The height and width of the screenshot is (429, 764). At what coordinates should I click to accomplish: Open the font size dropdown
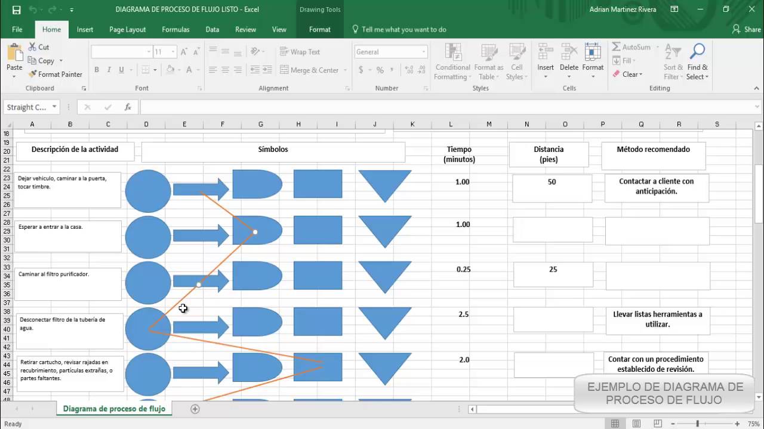pos(172,52)
